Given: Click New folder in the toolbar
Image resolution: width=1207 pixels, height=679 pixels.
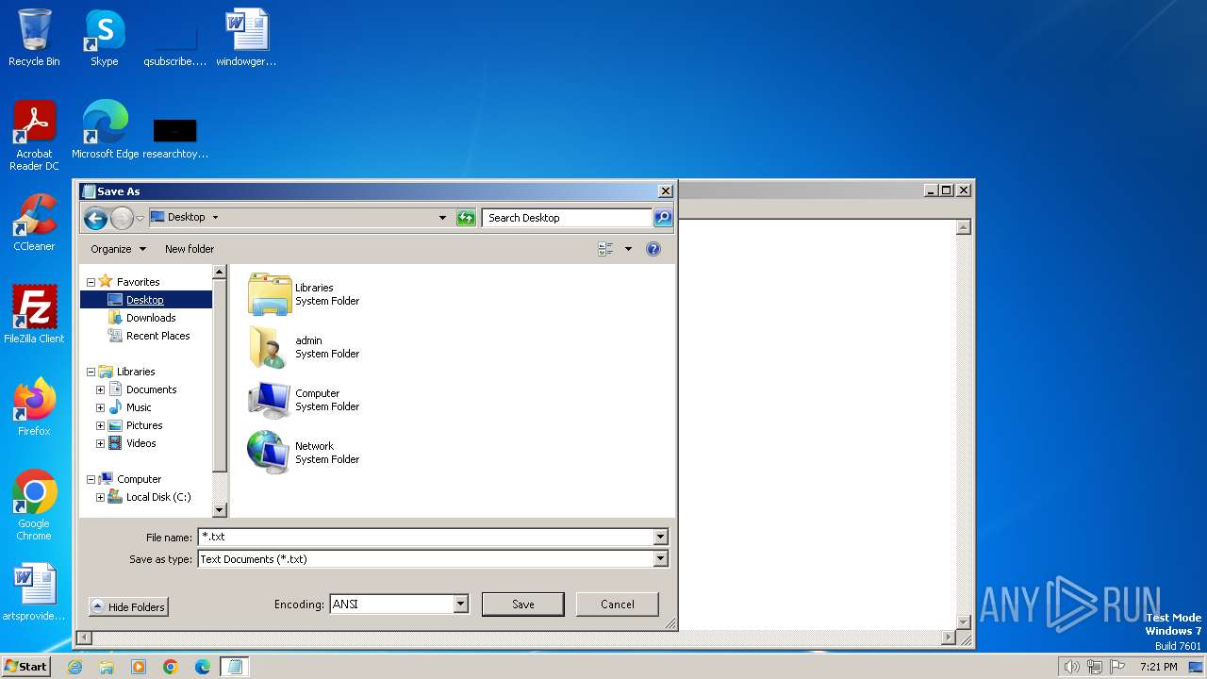Looking at the screenshot, I should [190, 249].
